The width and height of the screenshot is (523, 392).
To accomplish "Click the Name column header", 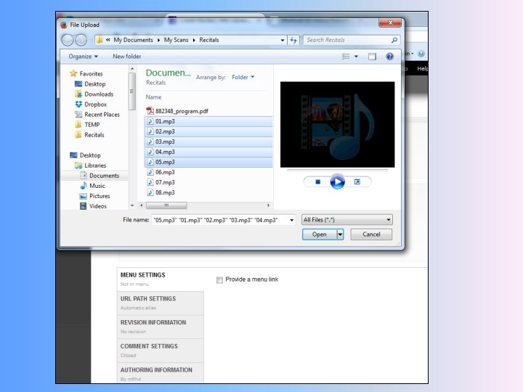I will (x=153, y=97).
